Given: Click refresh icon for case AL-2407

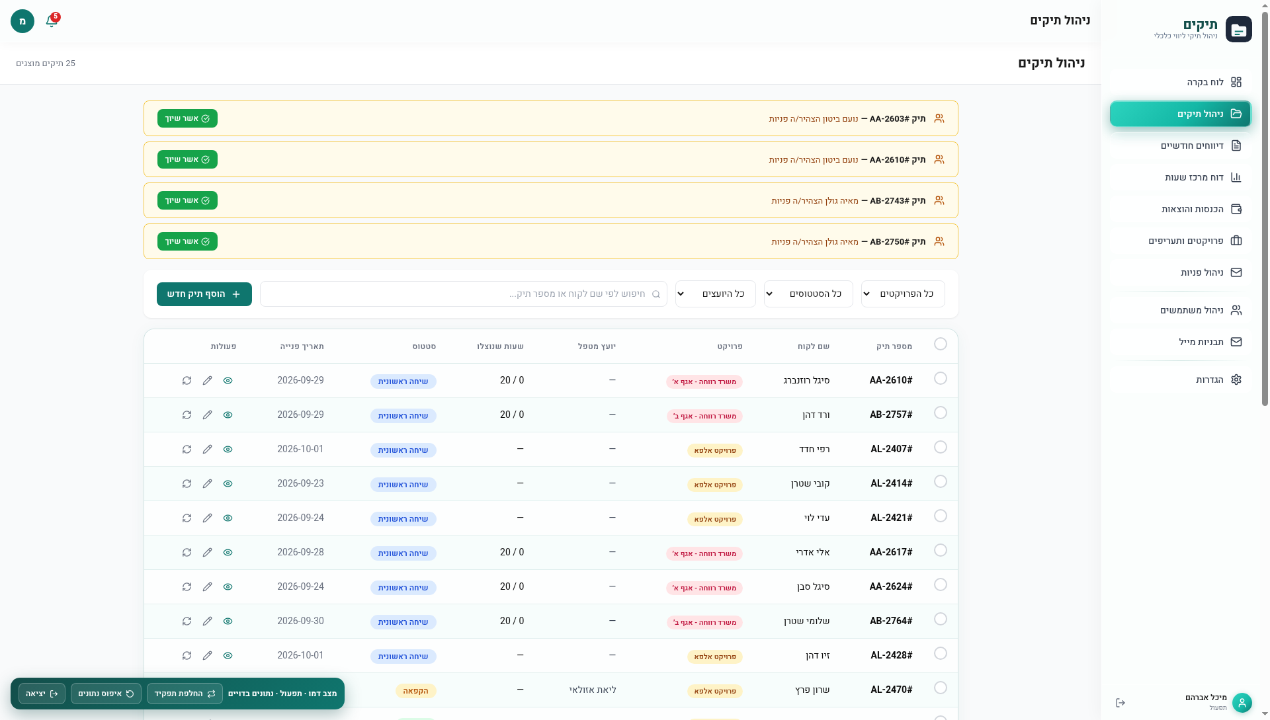Looking at the screenshot, I should 187,450.
